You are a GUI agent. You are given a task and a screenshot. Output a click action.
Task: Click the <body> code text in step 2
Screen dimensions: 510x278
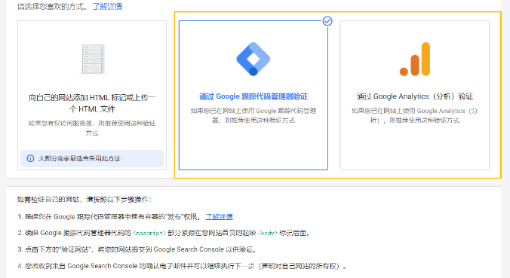(267, 234)
